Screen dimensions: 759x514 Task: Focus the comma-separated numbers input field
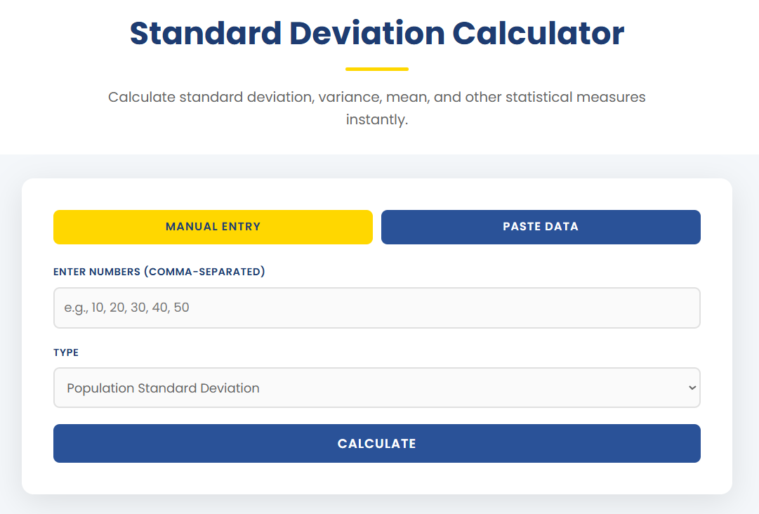pos(377,308)
